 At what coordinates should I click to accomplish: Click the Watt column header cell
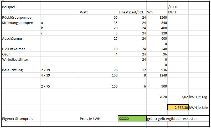click(99, 12)
